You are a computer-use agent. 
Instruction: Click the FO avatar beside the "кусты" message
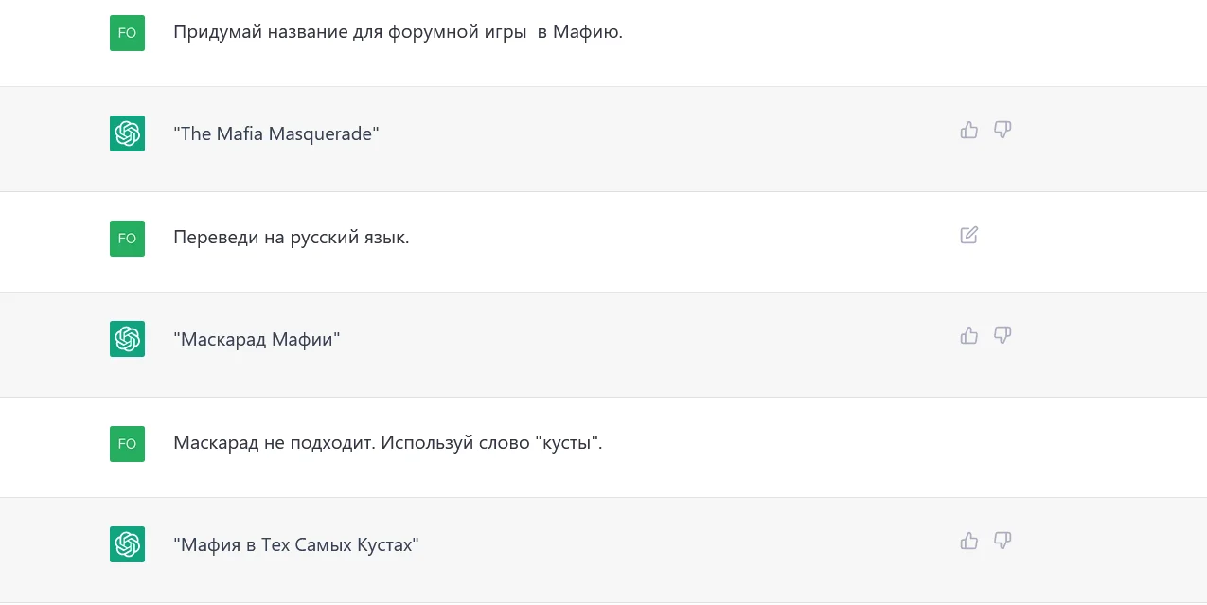pos(127,443)
